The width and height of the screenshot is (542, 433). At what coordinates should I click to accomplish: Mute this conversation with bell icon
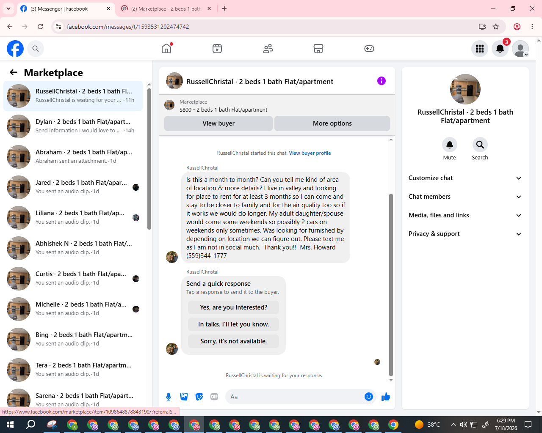(x=450, y=145)
